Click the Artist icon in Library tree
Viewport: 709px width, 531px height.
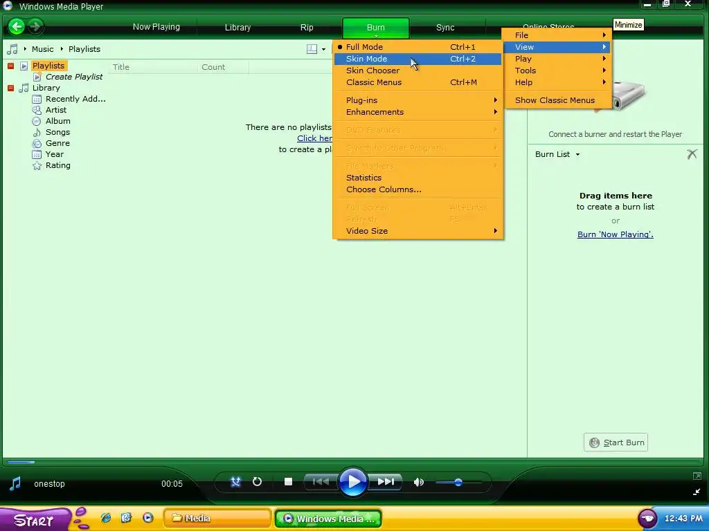pyautogui.click(x=37, y=110)
